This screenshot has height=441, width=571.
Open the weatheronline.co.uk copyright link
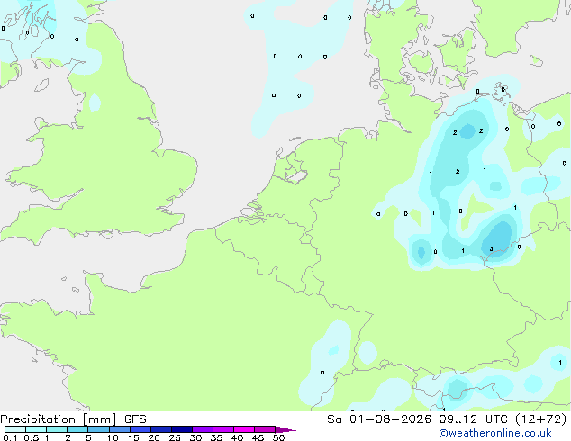[495, 433]
